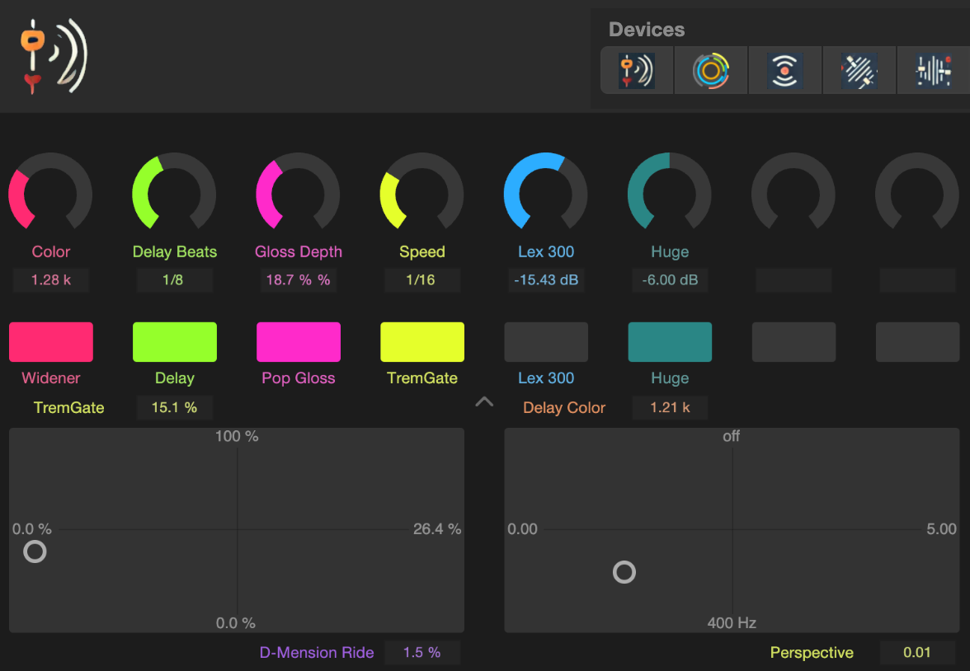Click the empty value field under eighth knob

[x=917, y=280]
